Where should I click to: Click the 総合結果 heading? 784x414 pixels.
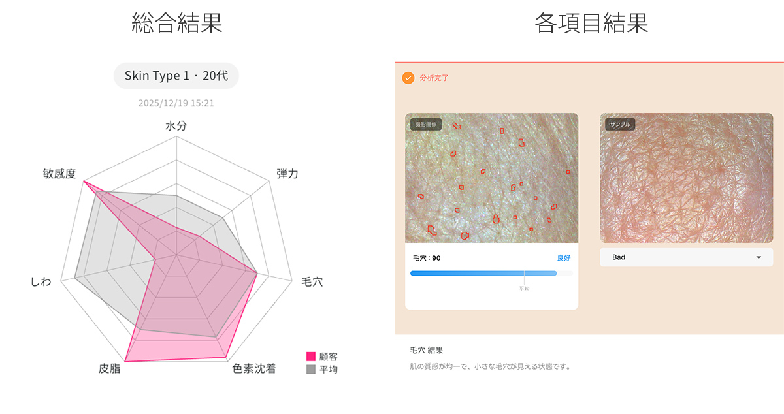click(177, 24)
